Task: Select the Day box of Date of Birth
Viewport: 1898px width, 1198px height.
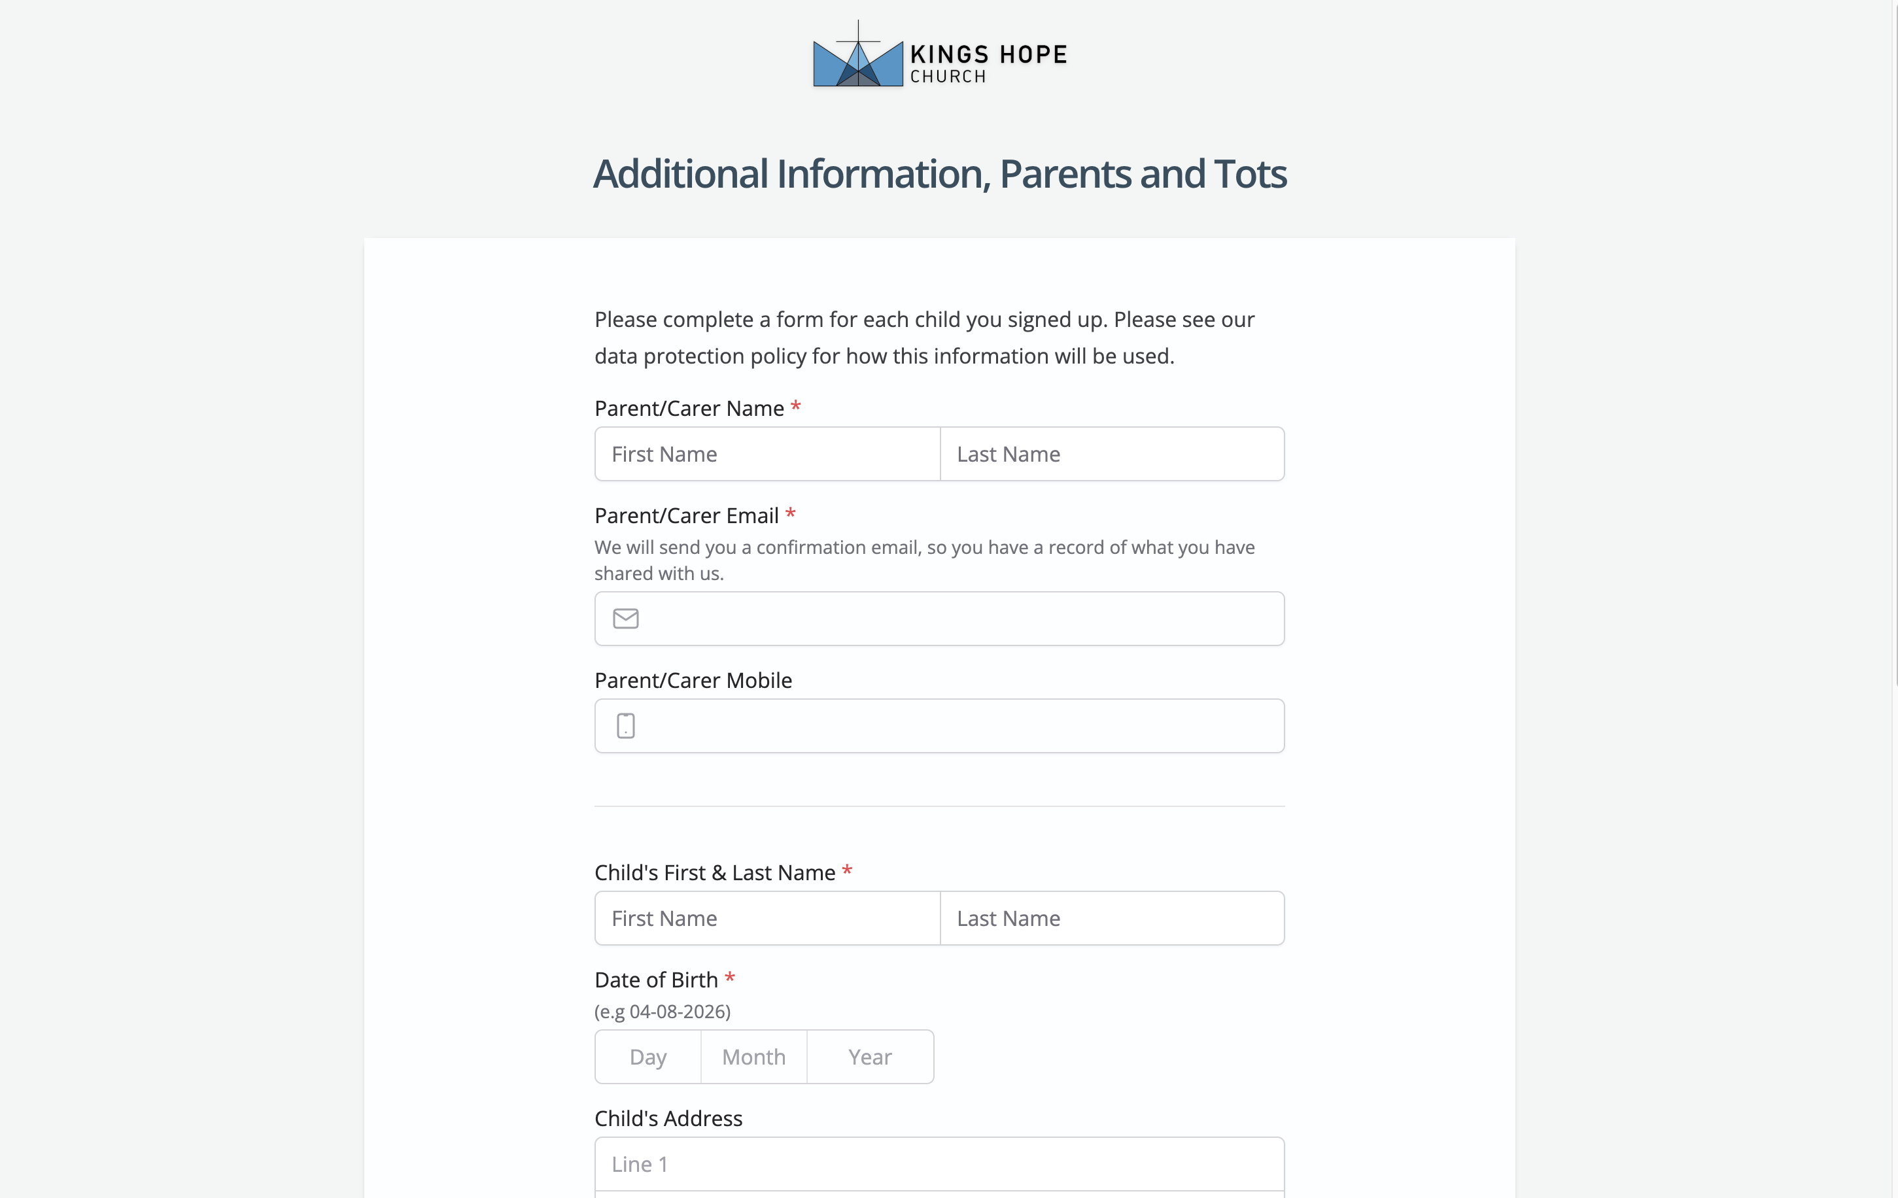Action: (x=648, y=1057)
